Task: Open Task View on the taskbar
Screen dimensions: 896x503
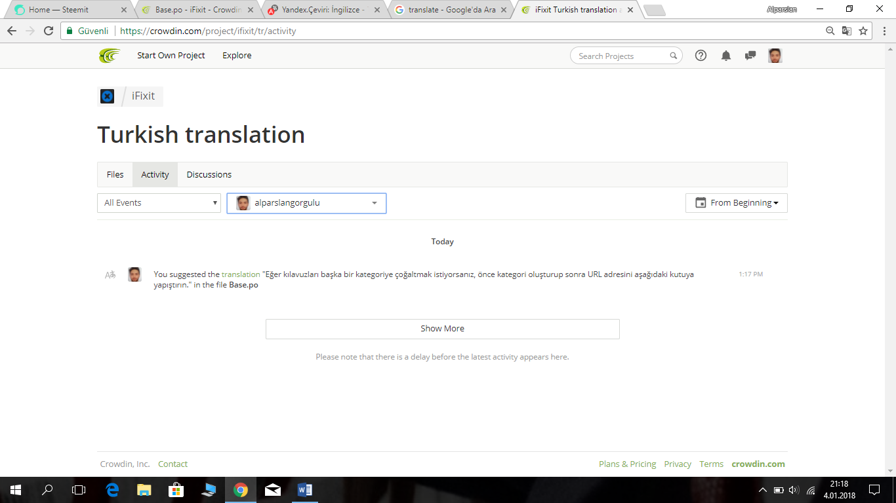Action: point(79,490)
